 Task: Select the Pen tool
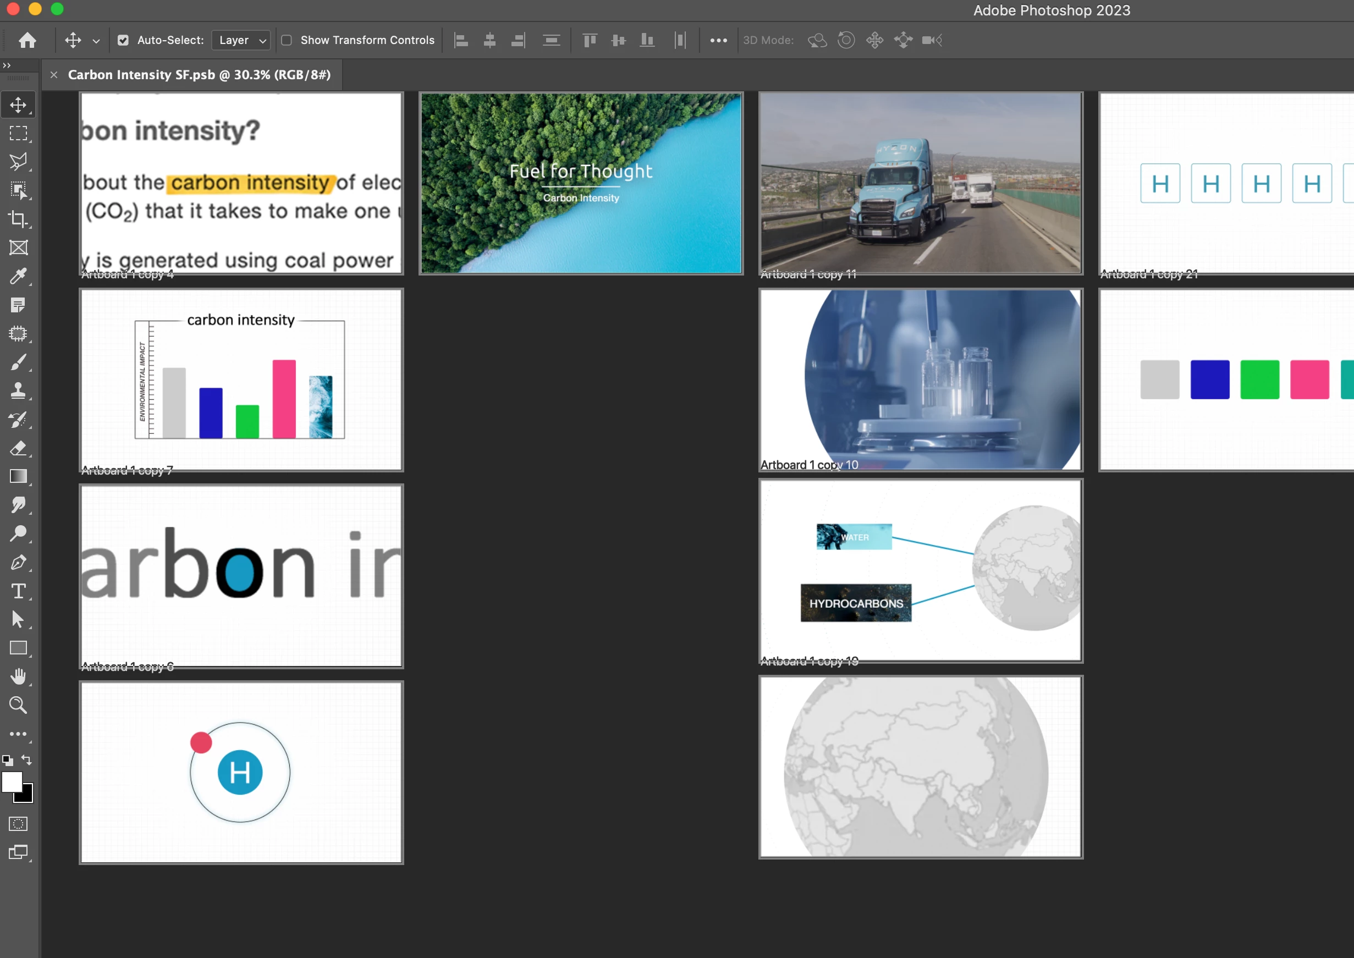[x=18, y=562]
